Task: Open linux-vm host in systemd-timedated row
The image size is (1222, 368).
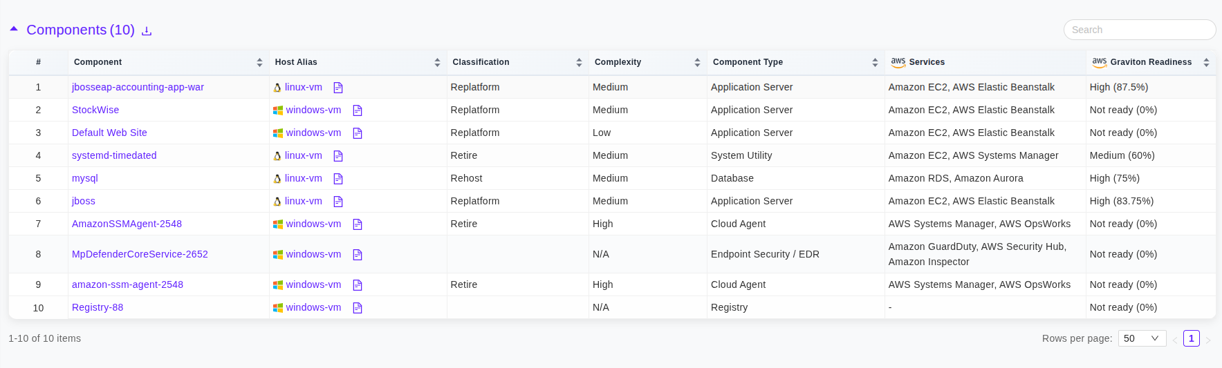Action: click(x=304, y=155)
